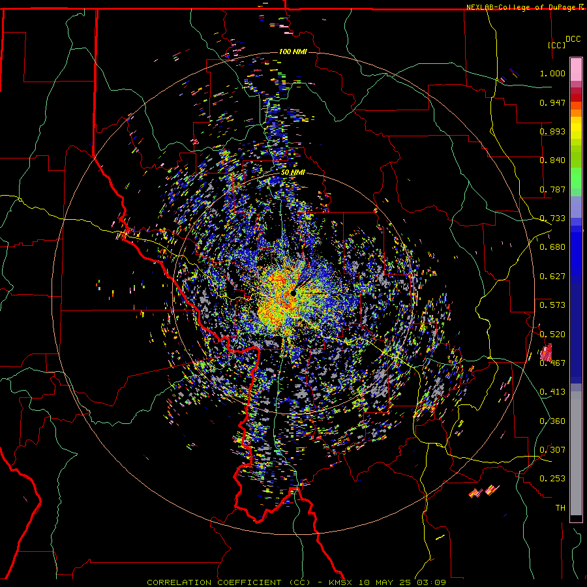Click the 100 NMI range ring label

[x=293, y=52]
